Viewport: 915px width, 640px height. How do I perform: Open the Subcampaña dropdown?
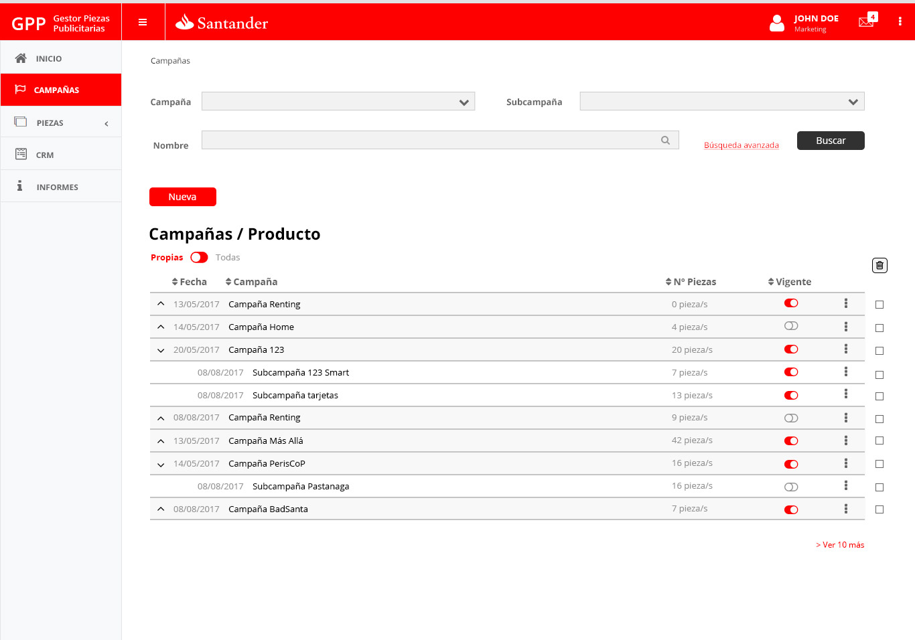coord(722,101)
